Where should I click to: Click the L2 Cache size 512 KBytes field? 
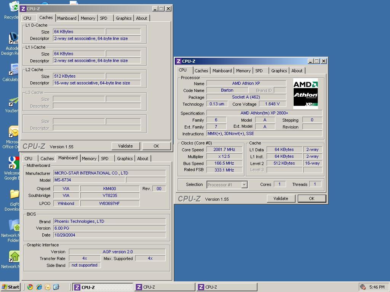[79, 76]
